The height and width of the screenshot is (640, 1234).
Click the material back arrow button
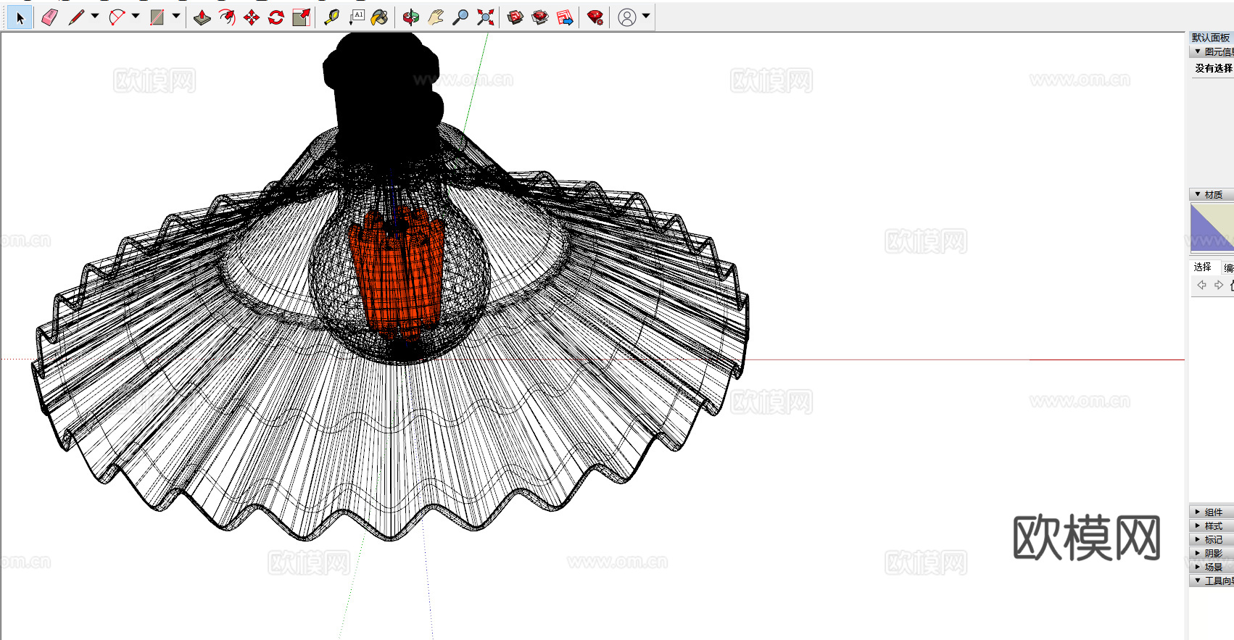point(1201,285)
